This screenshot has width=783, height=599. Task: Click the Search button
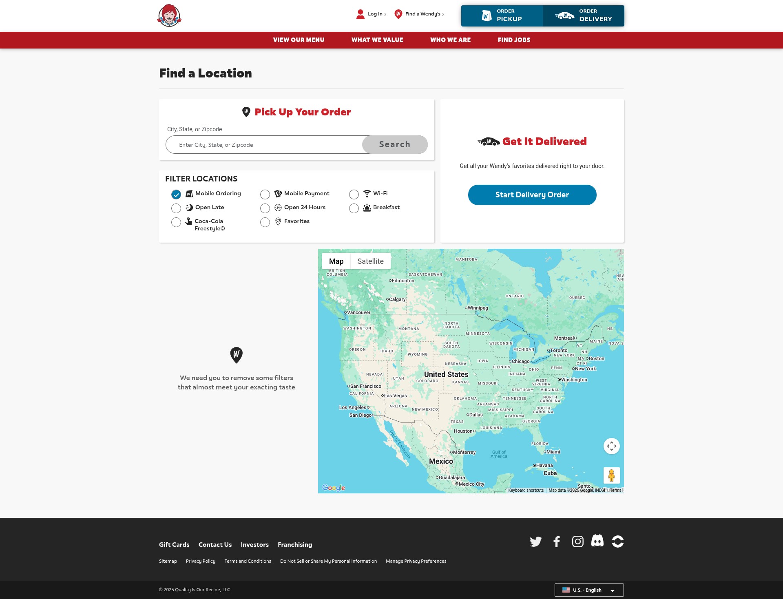click(395, 144)
